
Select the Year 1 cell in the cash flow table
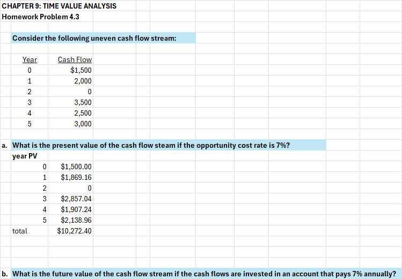[x=30, y=81]
